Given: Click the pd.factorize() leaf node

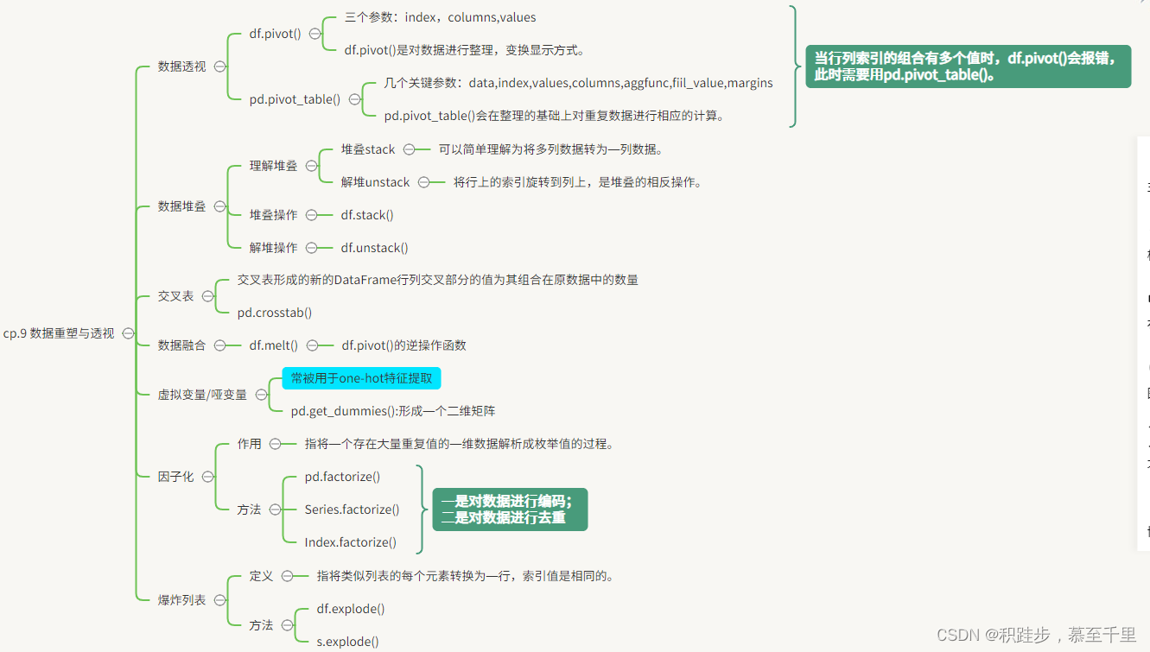Looking at the screenshot, I should [x=342, y=477].
